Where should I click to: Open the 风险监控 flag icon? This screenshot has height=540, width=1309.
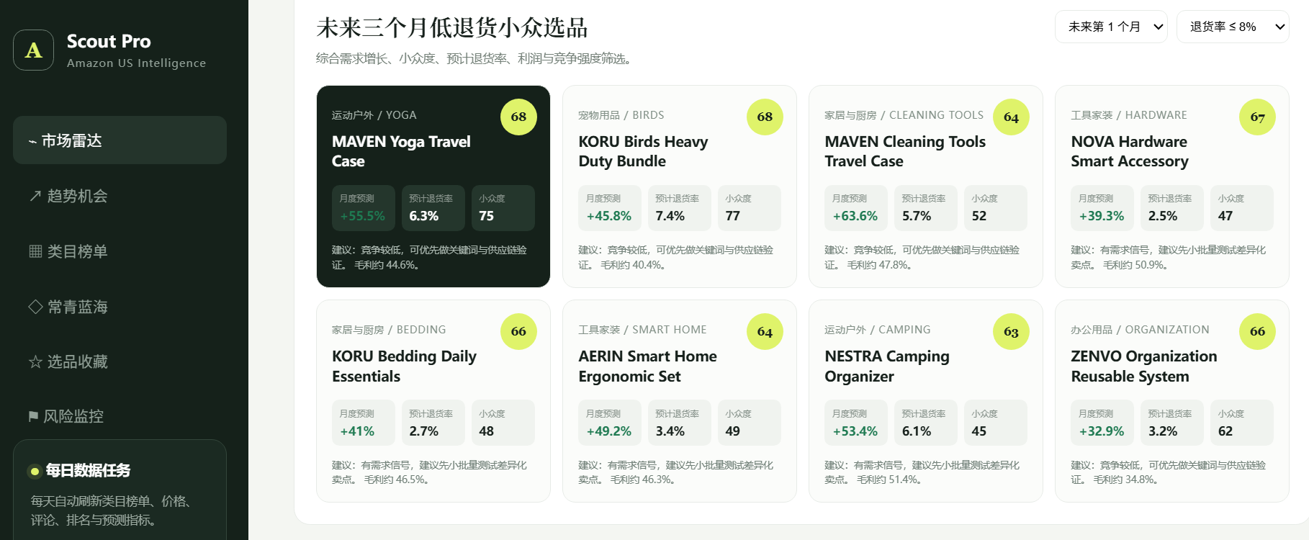pyautogui.click(x=33, y=416)
